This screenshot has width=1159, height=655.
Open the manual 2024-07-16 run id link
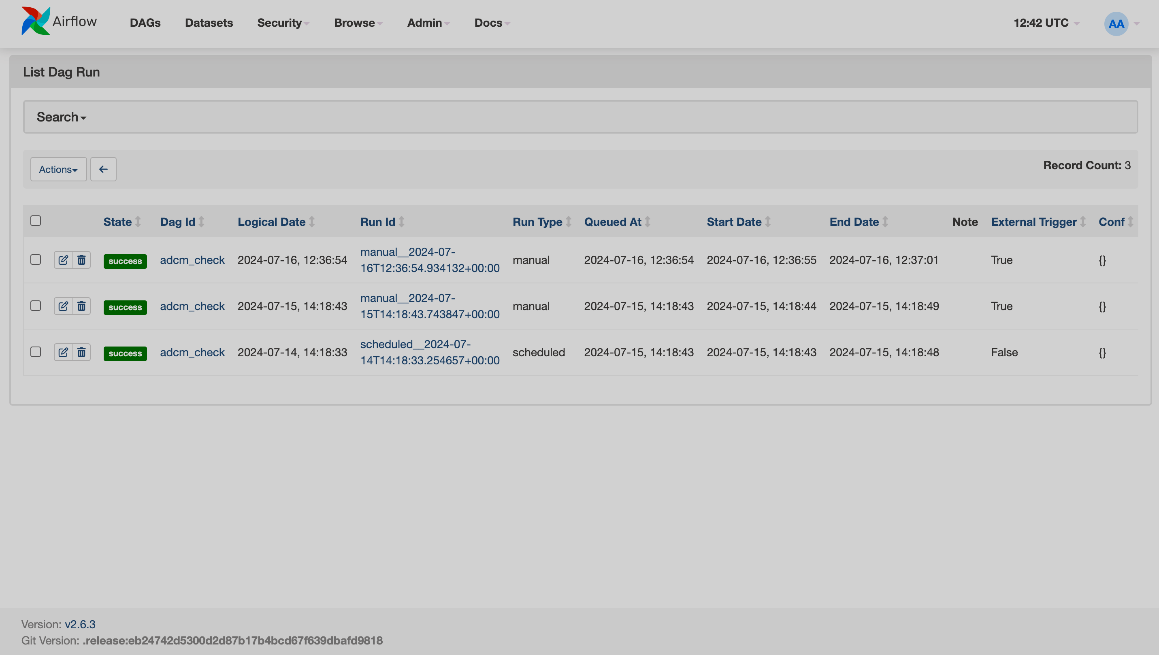[x=430, y=260]
